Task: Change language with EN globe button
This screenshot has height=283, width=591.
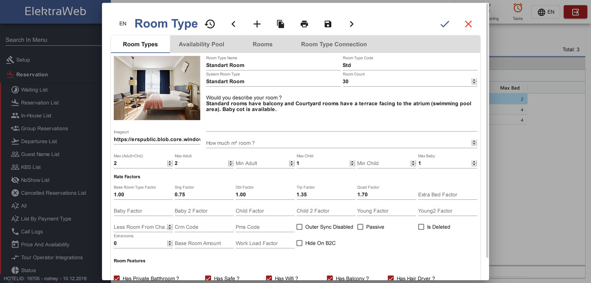Action: point(546,12)
